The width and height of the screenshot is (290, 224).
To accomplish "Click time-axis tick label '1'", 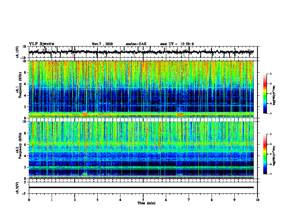I will pyautogui.click(x=52, y=200).
